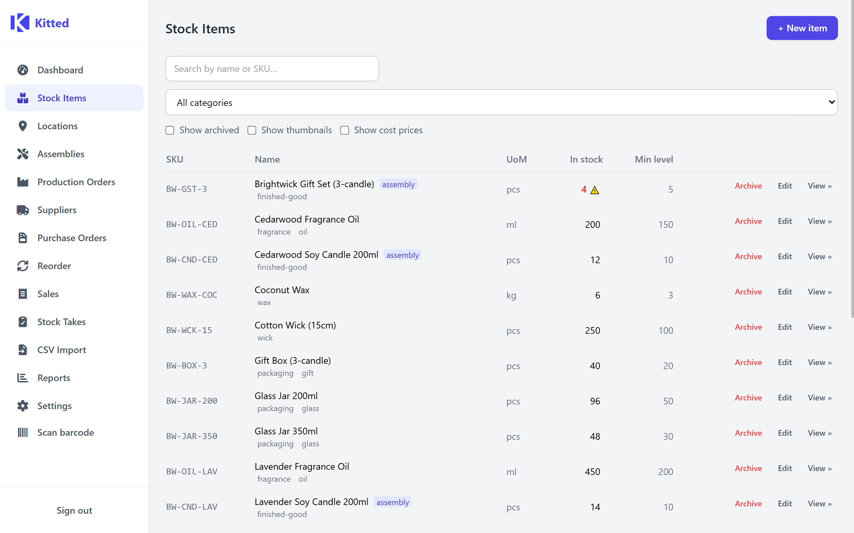Click the Reorder refresh arrows icon
This screenshot has height=533, width=854.
coord(23,266)
